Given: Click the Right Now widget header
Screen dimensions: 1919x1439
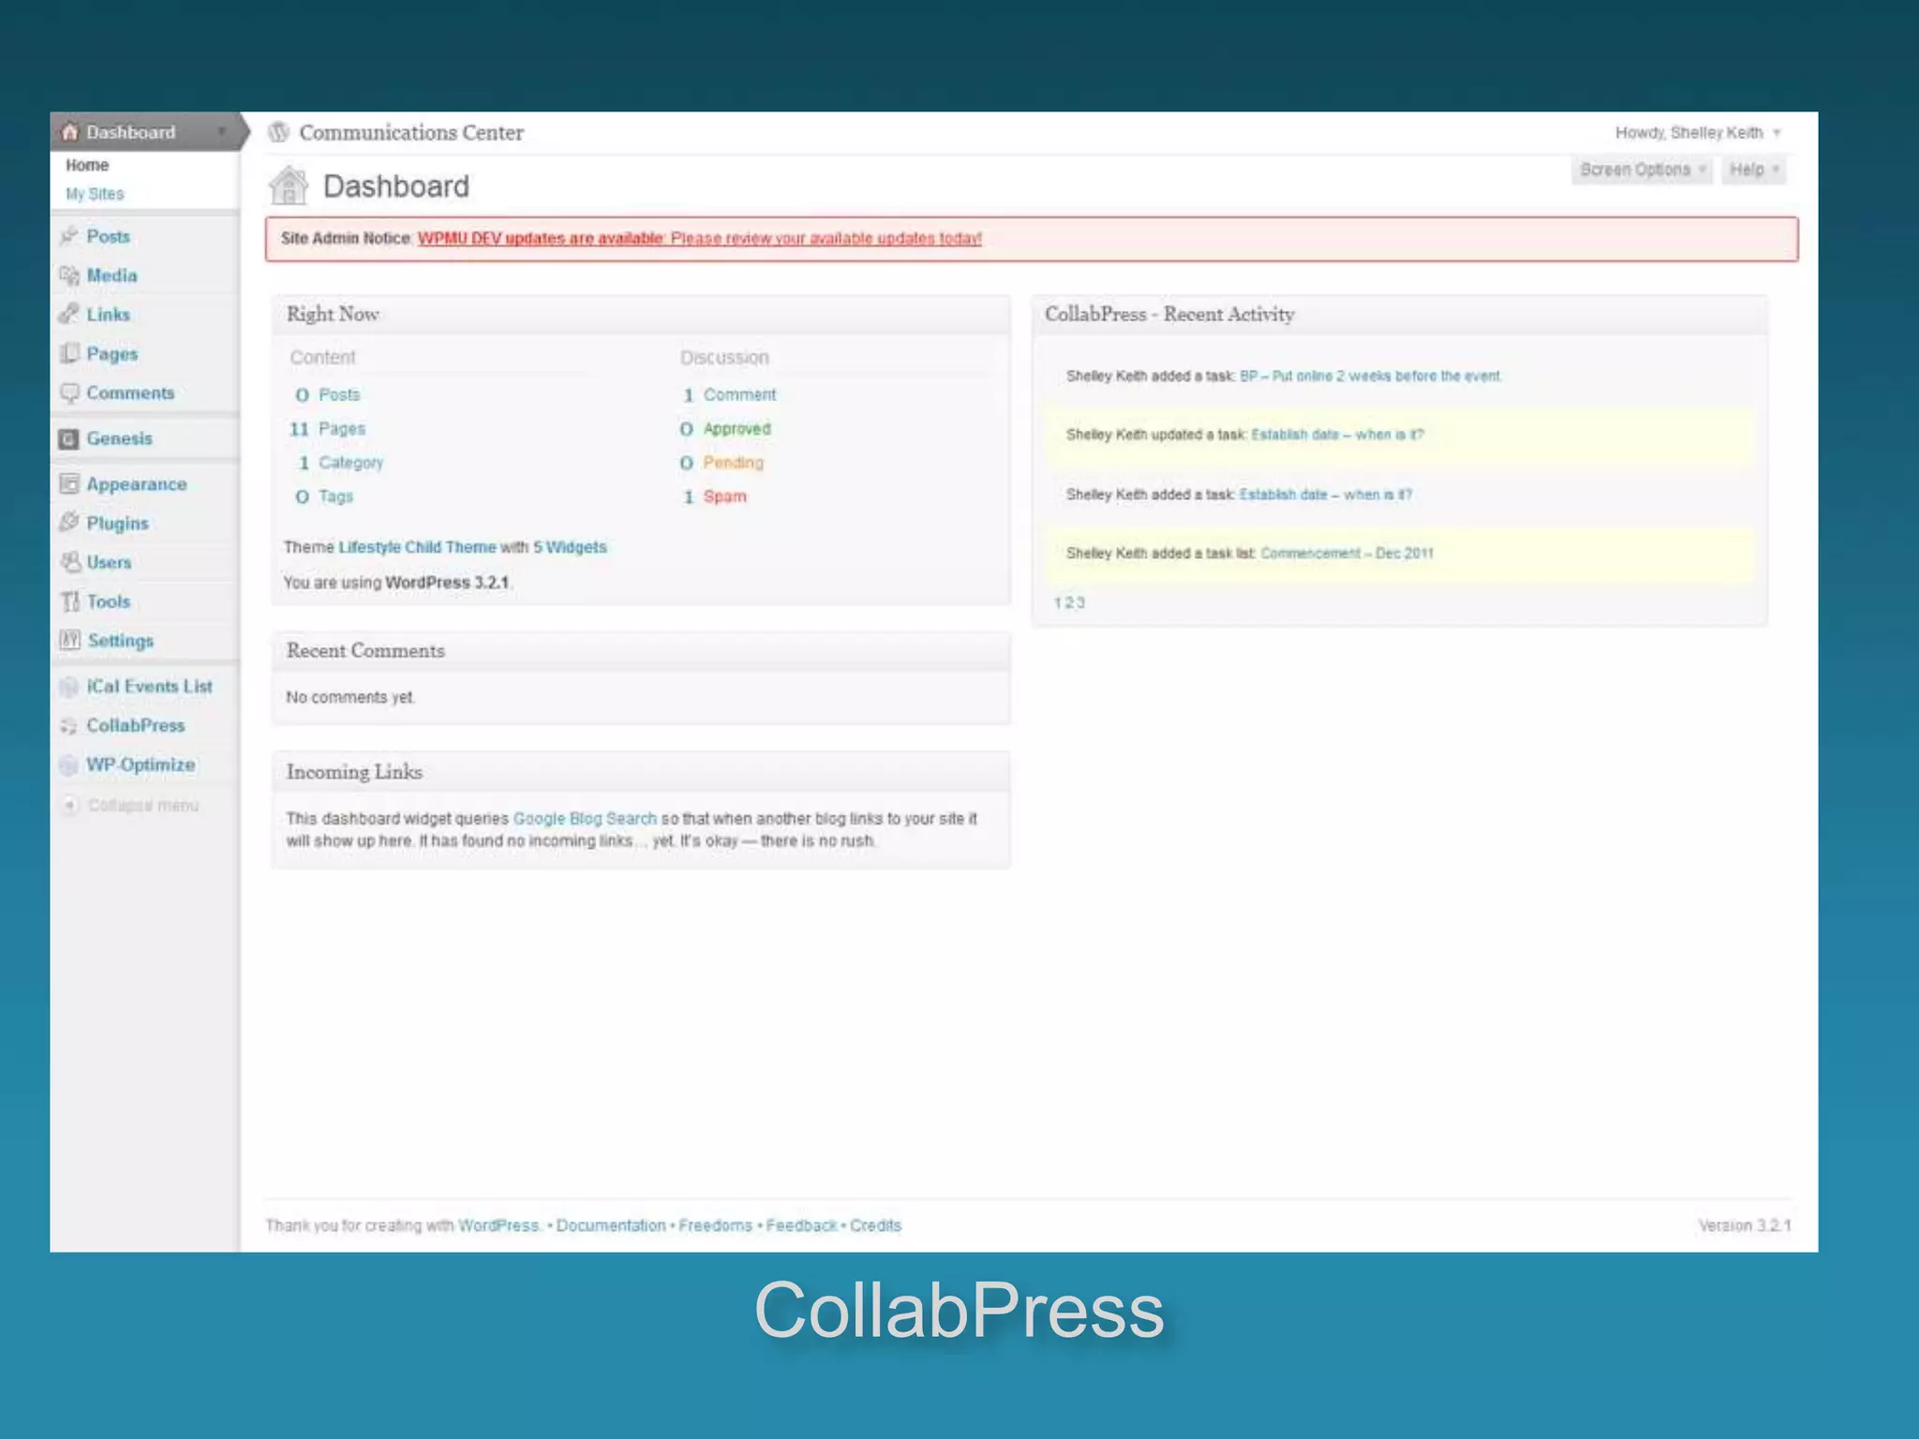Looking at the screenshot, I should tap(641, 315).
